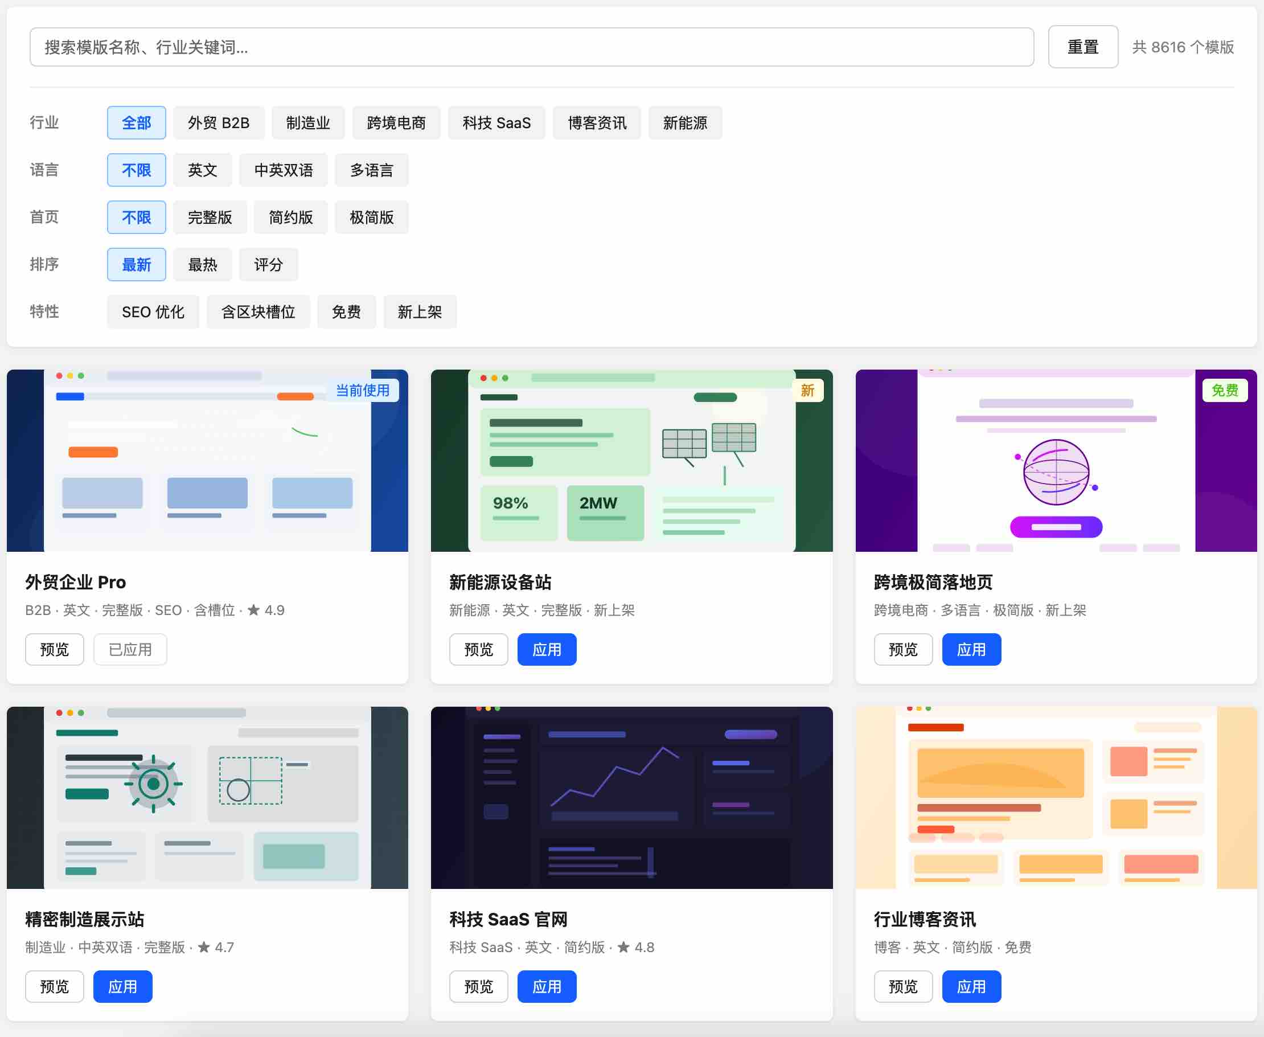Choose 英文 language filter
This screenshot has width=1264, height=1037.
[203, 170]
